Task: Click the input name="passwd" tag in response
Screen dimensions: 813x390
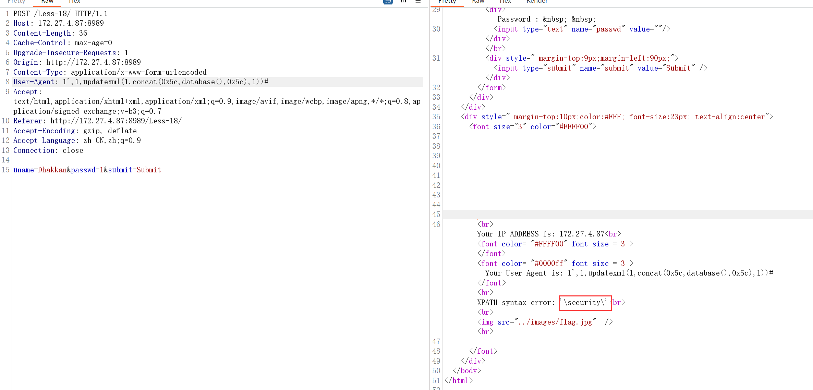Action: pos(582,29)
